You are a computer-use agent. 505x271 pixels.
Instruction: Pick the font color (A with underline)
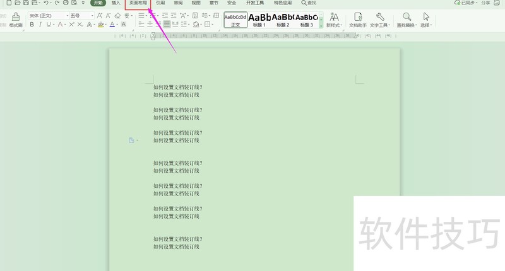click(112, 25)
